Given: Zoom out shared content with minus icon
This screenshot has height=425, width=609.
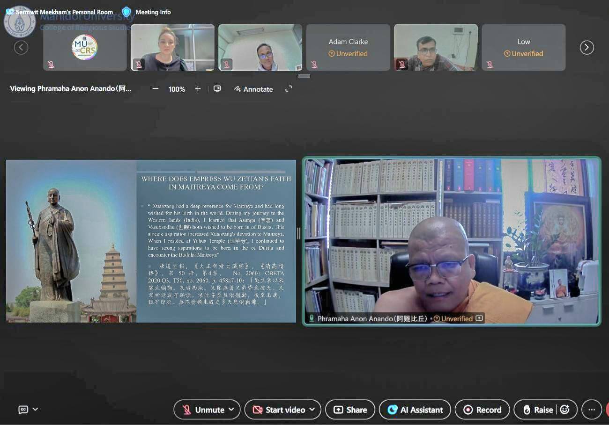Looking at the screenshot, I should (x=156, y=89).
